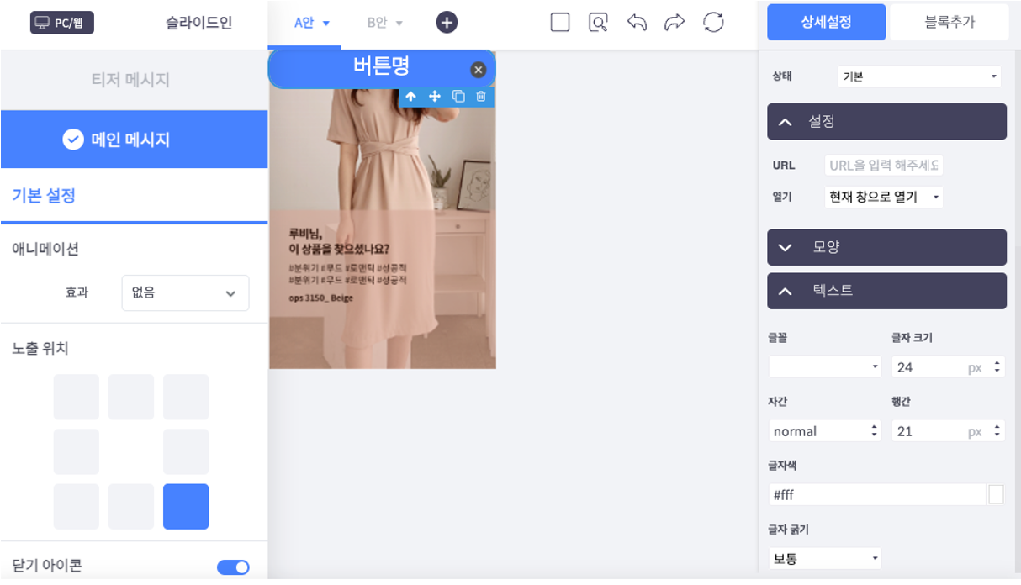The width and height of the screenshot is (1021, 585).
Task: Delete block using the trash icon
Action: (481, 97)
